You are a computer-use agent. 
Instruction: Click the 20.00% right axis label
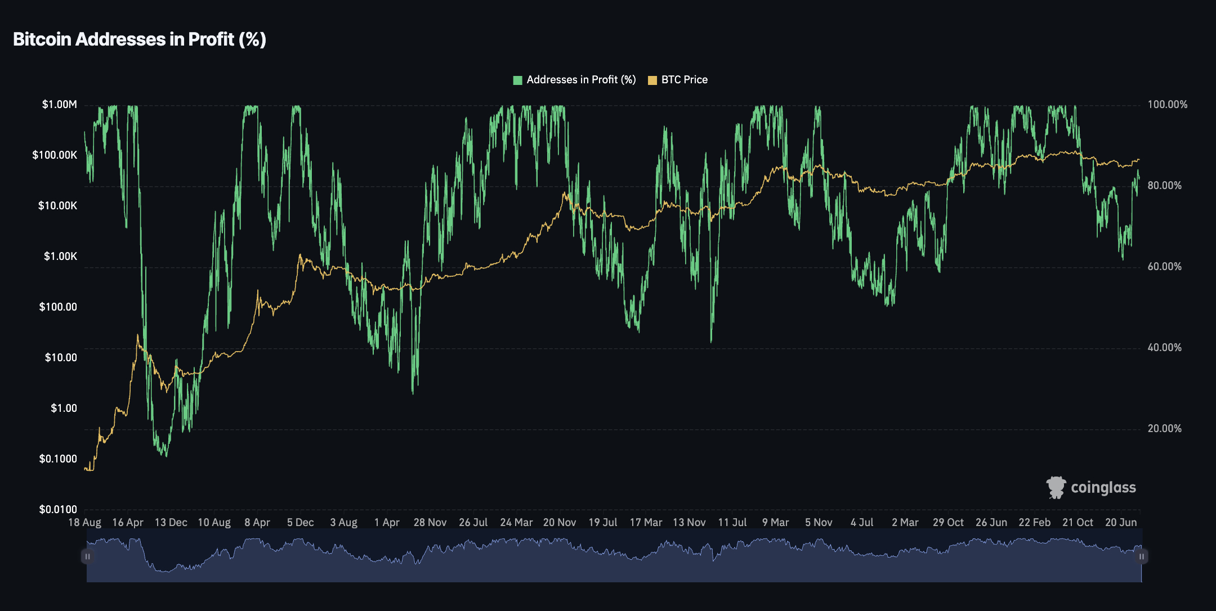1165,429
